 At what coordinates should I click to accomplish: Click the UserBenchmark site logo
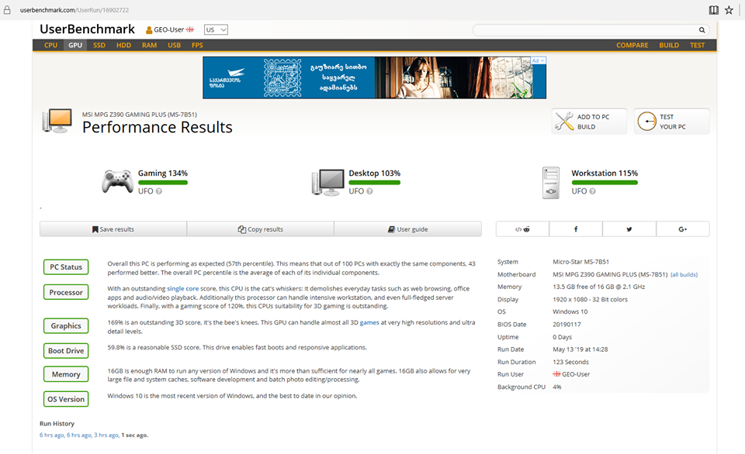click(x=88, y=29)
